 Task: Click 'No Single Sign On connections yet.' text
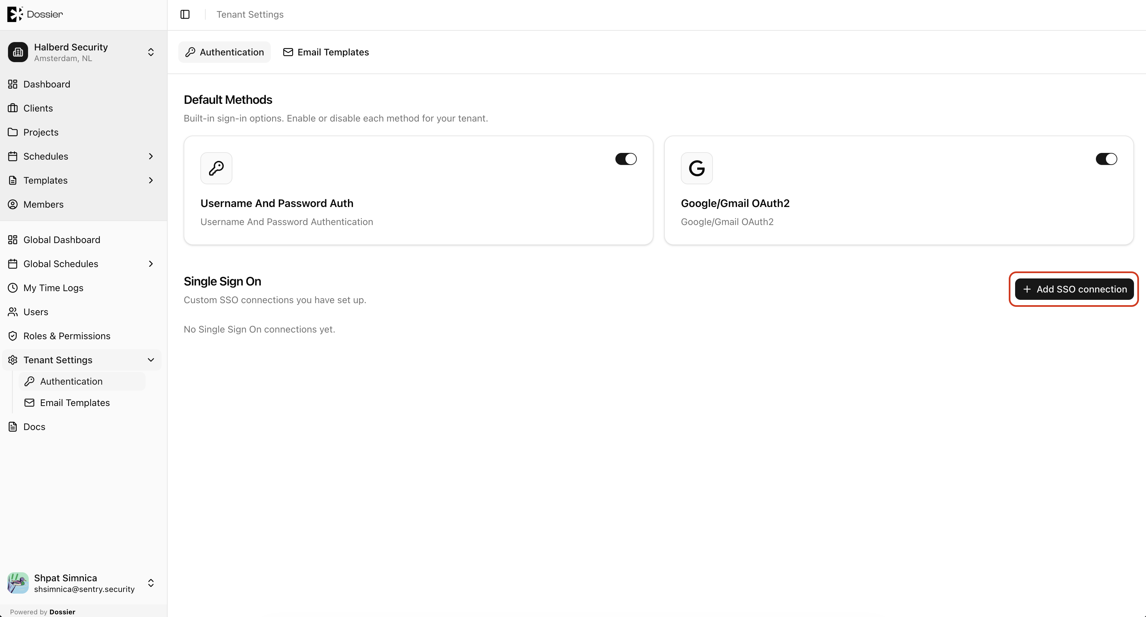pyautogui.click(x=259, y=329)
